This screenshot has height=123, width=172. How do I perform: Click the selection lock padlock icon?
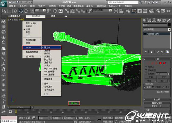coord(29,118)
